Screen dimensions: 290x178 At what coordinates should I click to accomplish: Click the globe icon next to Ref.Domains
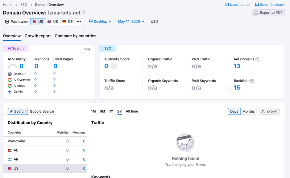point(257,59)
